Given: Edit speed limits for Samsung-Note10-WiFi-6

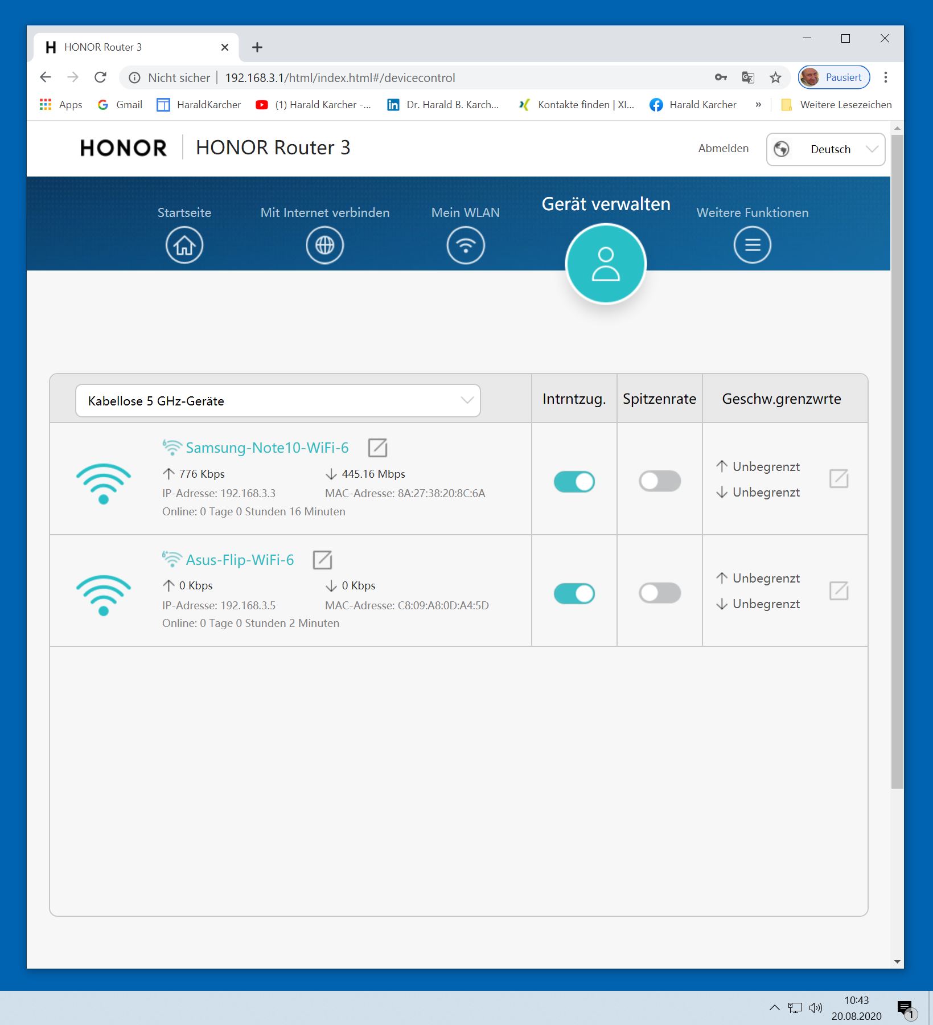Looking at the screenshot, I should [x=839, y=479].
